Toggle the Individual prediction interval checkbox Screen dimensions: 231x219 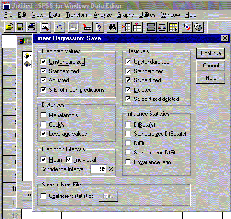[x=69, y=159]
